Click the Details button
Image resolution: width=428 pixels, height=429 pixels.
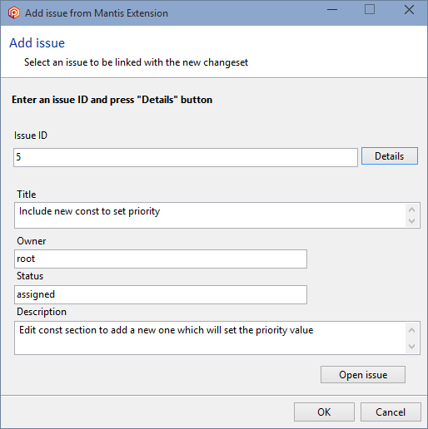click(x=390, y=156)
